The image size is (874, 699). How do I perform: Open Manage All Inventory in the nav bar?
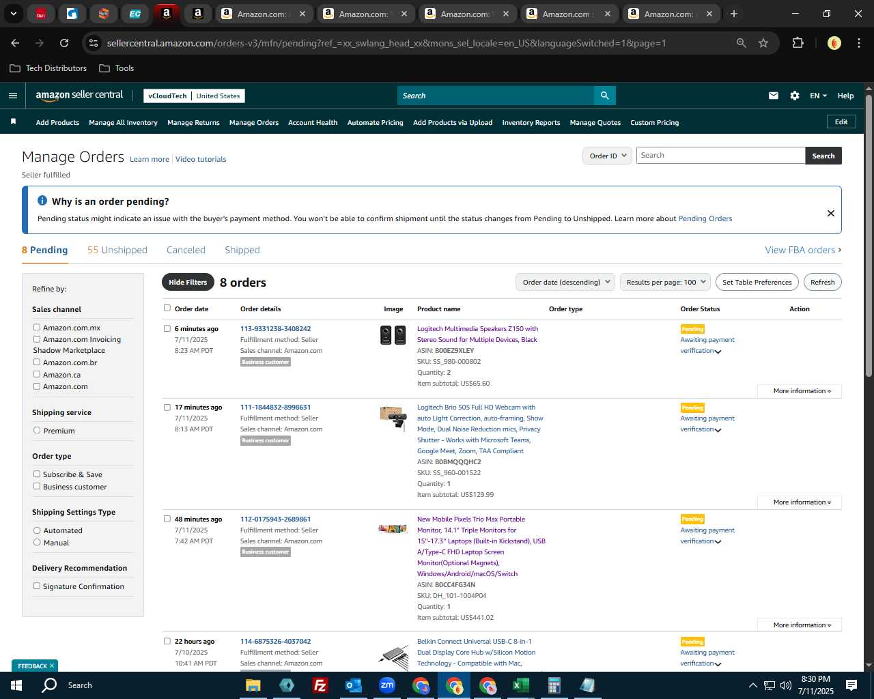[123, 123]
